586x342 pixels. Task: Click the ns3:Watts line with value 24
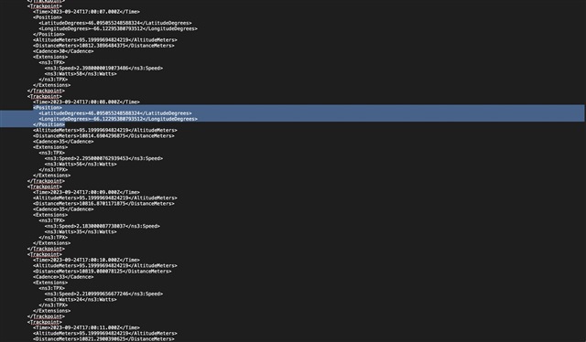pyautogui.click(x=81, y=299)
